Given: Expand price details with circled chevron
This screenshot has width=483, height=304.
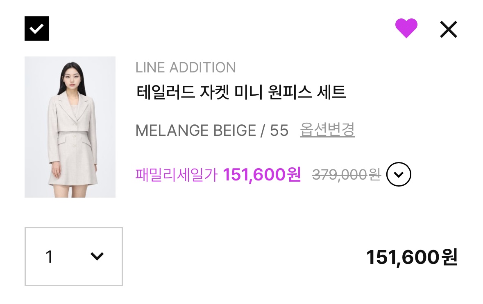Looking at the screenshot, I should (399, 174).
